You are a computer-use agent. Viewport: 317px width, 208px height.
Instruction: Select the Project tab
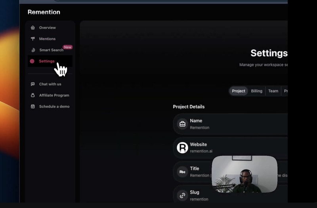tap(239, 91)
